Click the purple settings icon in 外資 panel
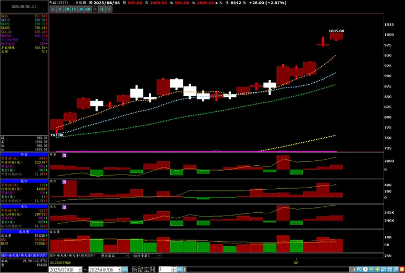This screenshot has width=405, height=273. pos(65,155)
